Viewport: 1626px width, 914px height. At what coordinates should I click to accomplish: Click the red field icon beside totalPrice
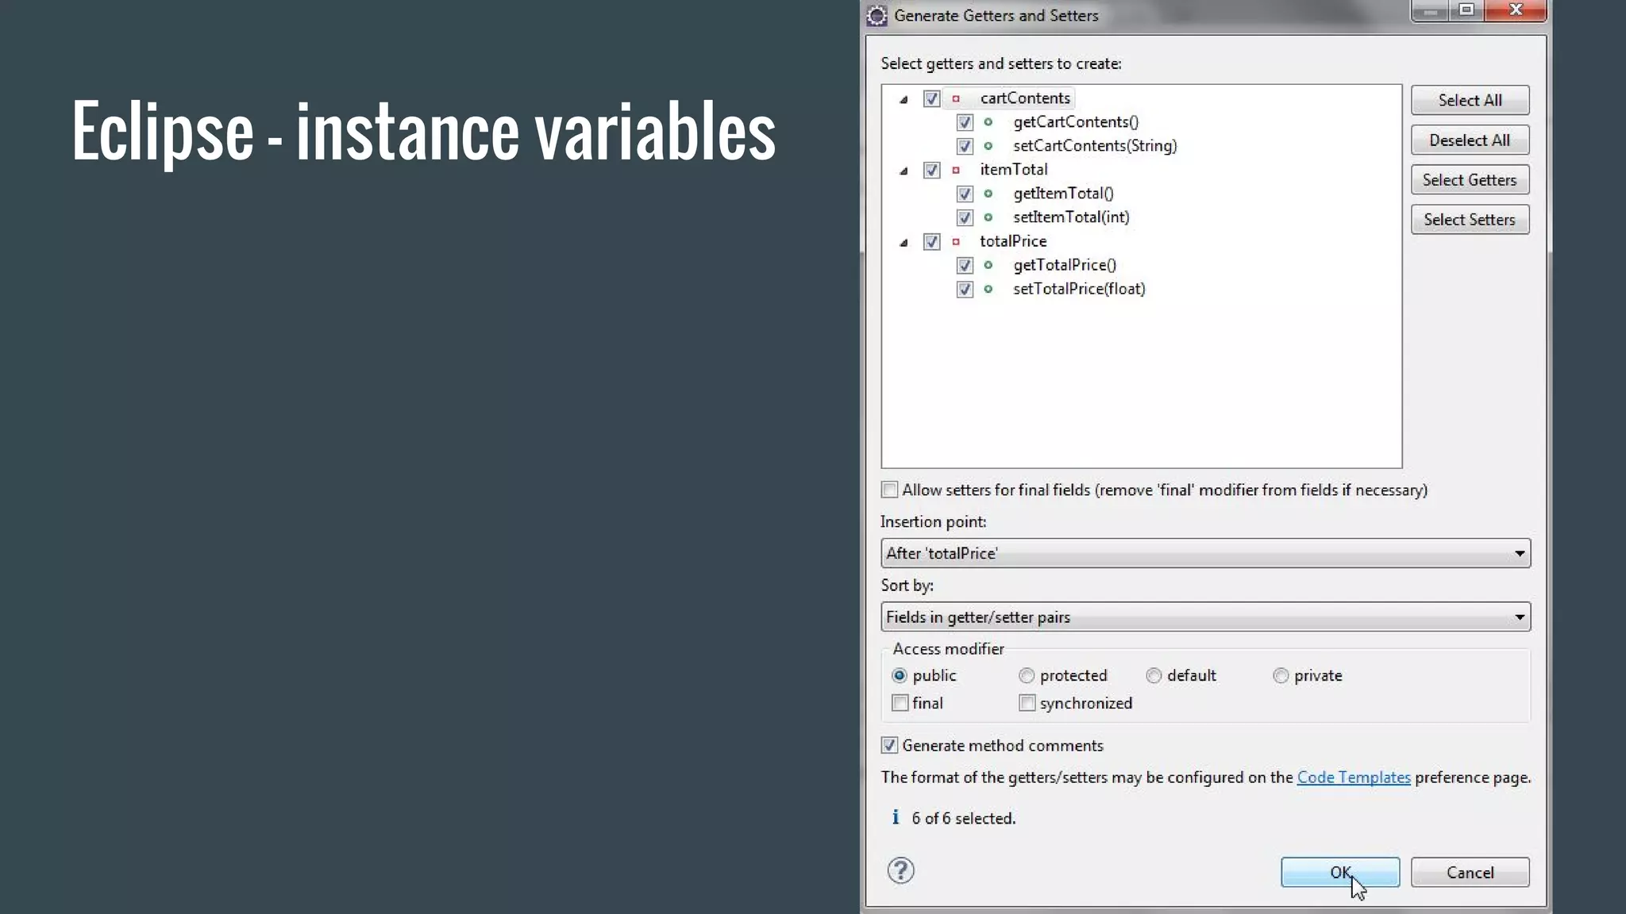(x=956, y=241)
